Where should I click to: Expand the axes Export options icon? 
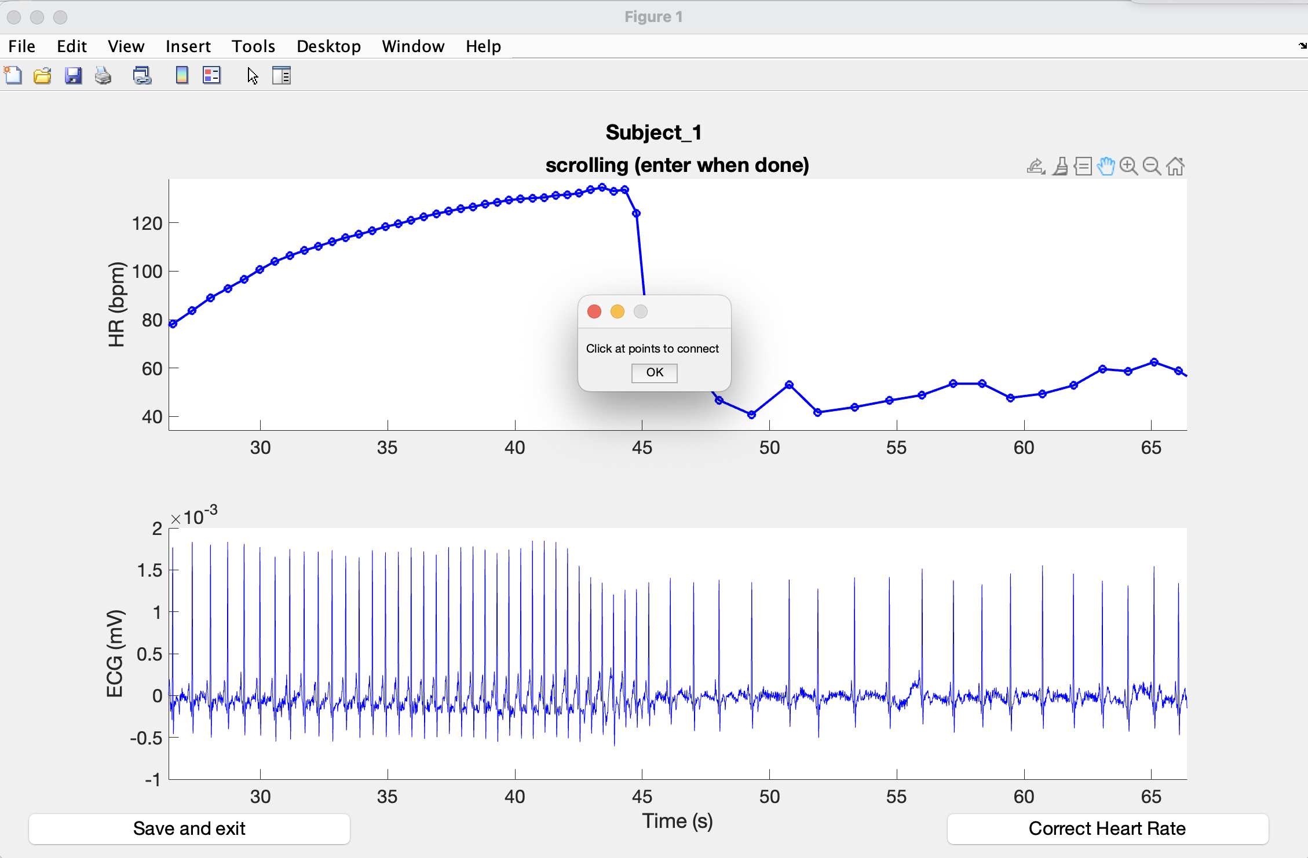[x=1036, y=167]
